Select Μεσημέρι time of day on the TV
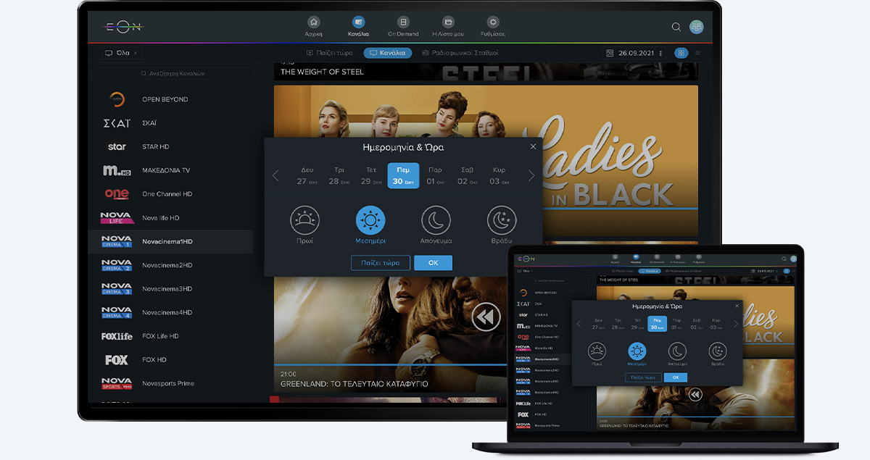Image resolution: width=870 pixels, height=460 pixels. click(370, 220)
